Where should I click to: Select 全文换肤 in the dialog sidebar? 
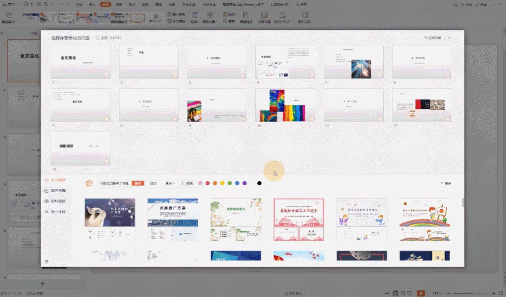pyautogui.click(x=55, y=180)
